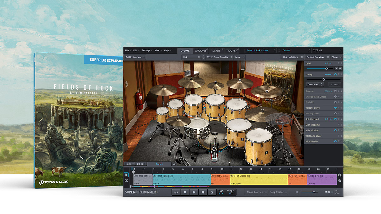This screenshot has width=381, height=214.
Task: Start playback with the play button
Action: point(194,192)
